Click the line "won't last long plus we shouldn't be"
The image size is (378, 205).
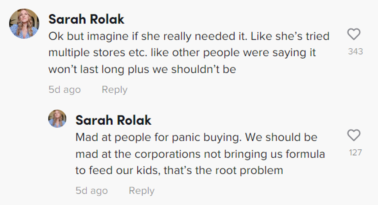[142, 69]
